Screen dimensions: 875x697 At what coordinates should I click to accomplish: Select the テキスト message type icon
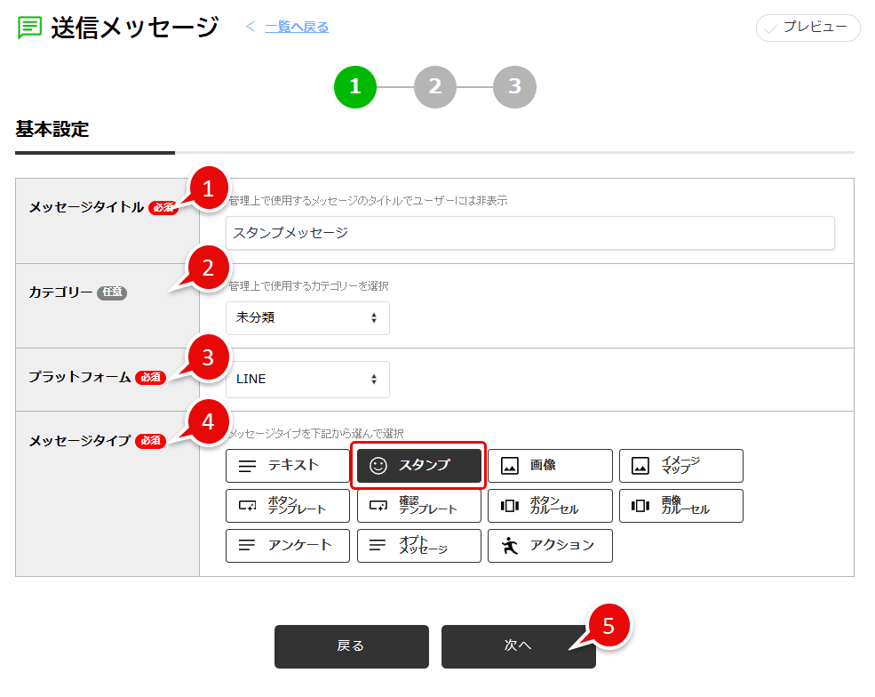(x=287, y=466)
